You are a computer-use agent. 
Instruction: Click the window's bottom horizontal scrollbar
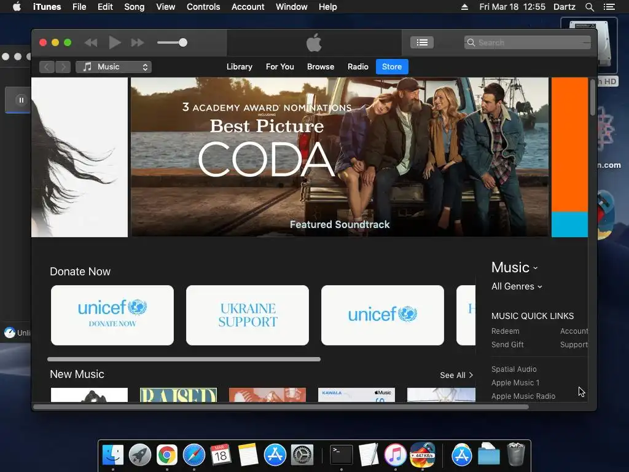click(x=281, y=407)
